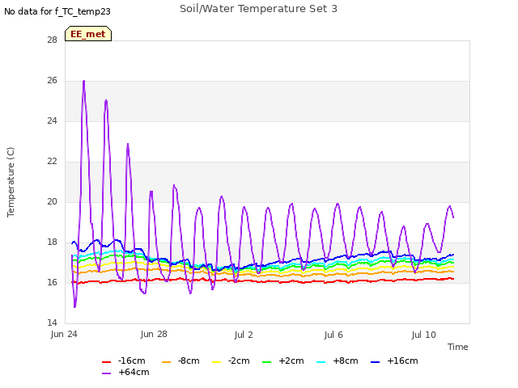Click the 18 y-axis tick label
Screen dimensions: 518x388
52,242
